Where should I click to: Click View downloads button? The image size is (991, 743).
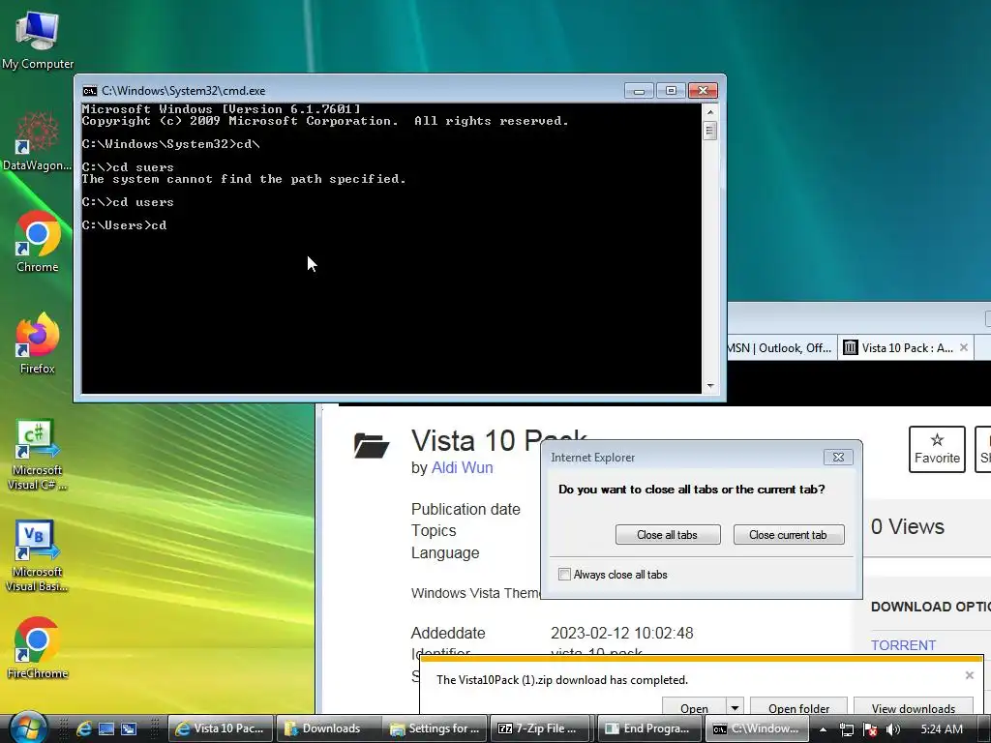tap(914, 708)
